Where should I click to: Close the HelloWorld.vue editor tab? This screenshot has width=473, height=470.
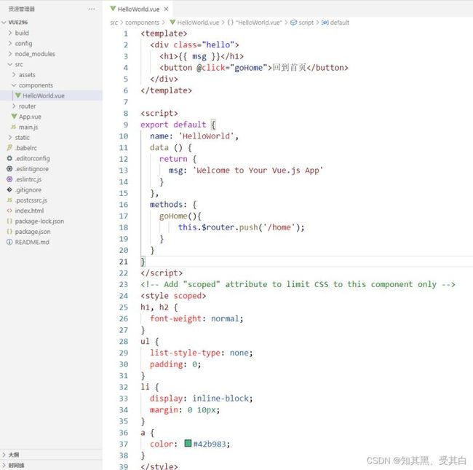pyautogui.click(x=167, y=9)
